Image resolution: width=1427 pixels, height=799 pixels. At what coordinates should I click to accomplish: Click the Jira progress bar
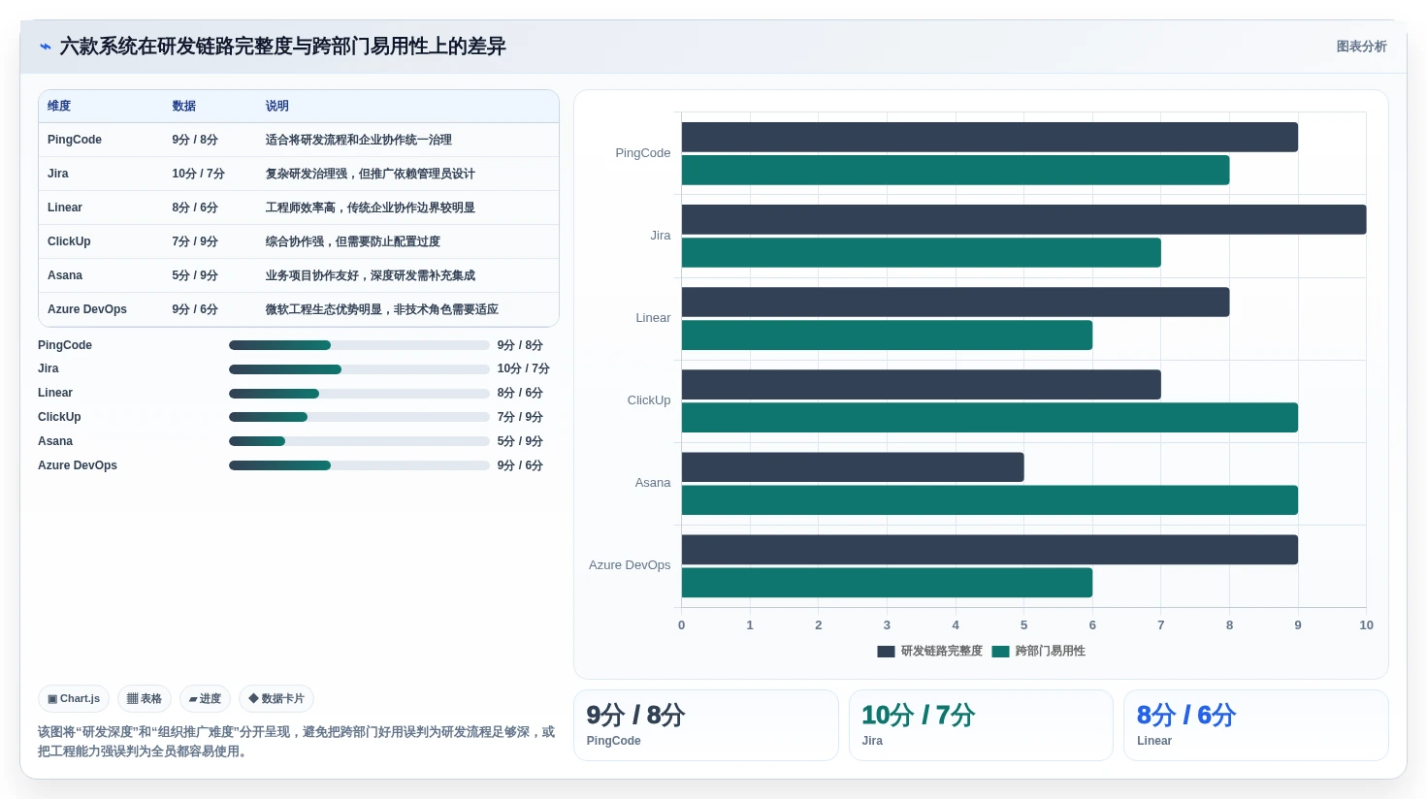pos(359,369)
